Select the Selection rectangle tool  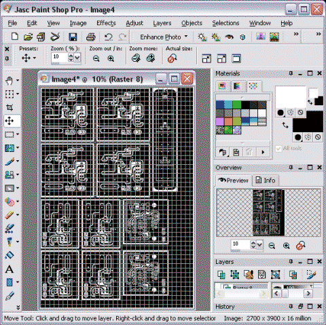click(10, 134)
